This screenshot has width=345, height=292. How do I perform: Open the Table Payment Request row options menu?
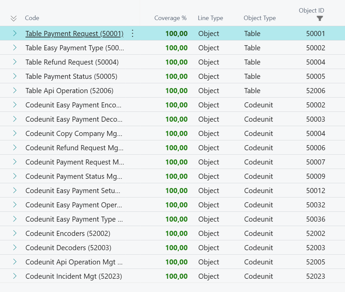(133, 33)
